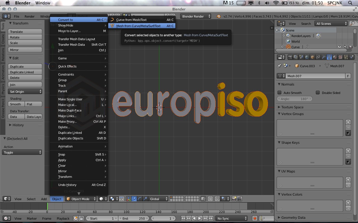Hide the Curve object via eye icon
358x223 pixels.
point(340,47)
